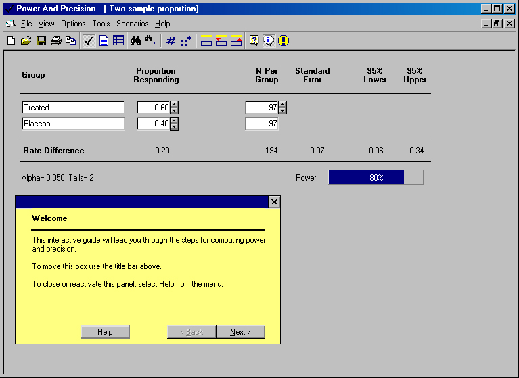
Task: Open the report page icon
Action: point(104,41)
